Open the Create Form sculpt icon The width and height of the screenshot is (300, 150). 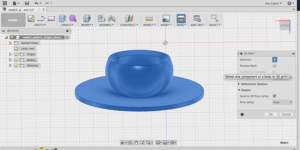[x=72, y=19]
